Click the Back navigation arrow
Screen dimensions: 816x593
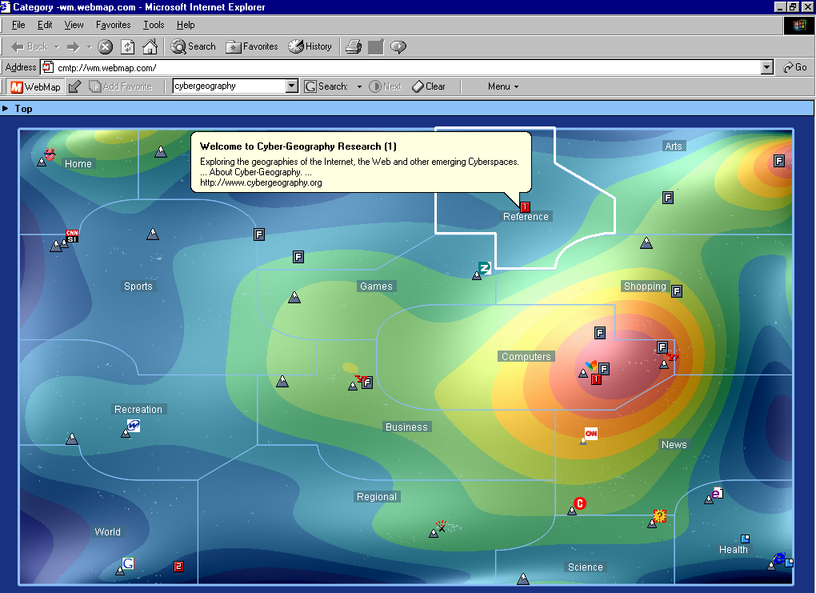[30, 47]
